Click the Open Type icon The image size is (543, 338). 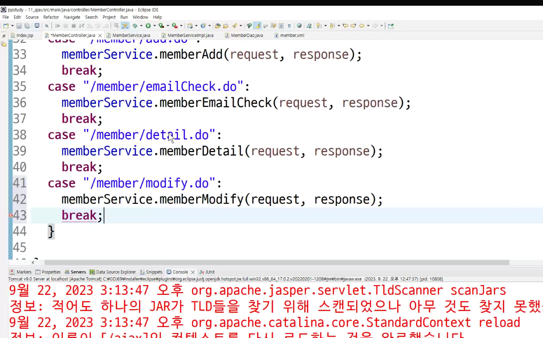point(218,26)
